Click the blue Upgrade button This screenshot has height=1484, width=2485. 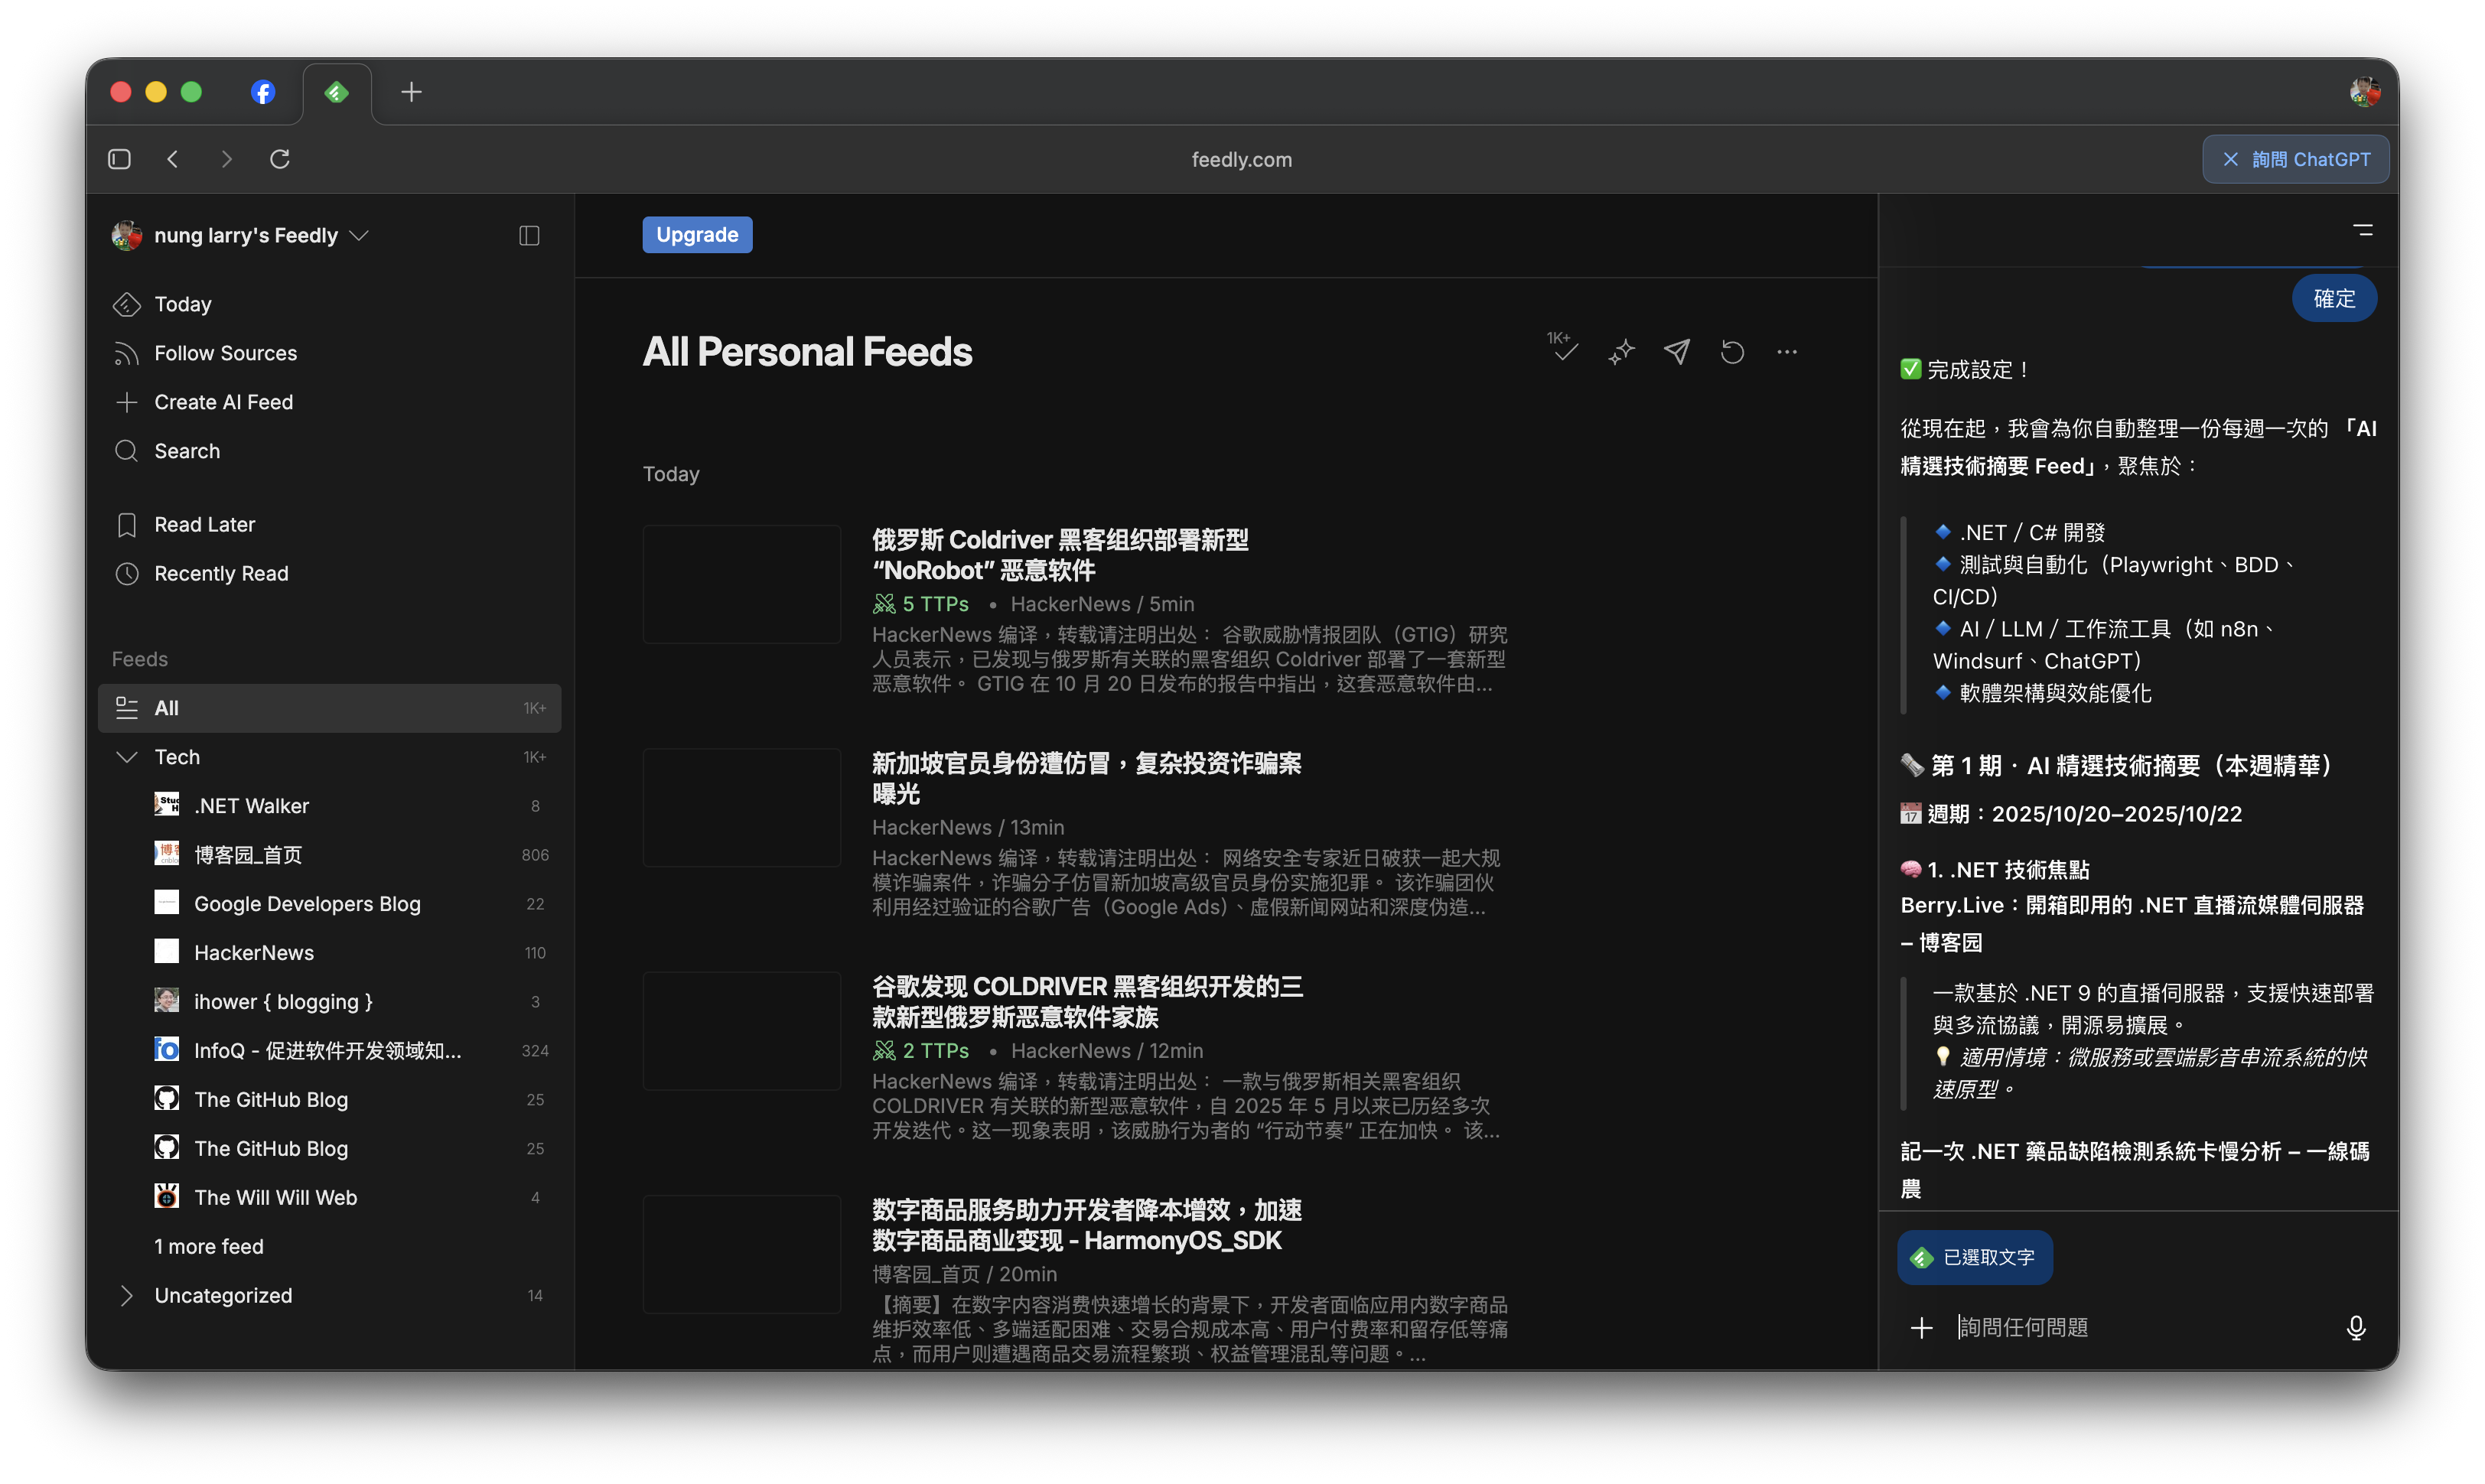(x=697, y=235)
